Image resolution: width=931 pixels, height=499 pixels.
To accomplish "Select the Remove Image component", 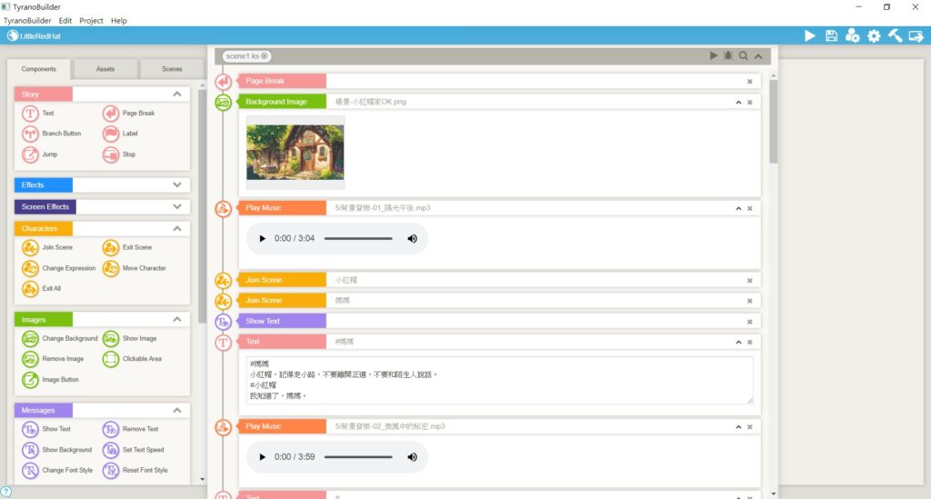I will 53,359.
